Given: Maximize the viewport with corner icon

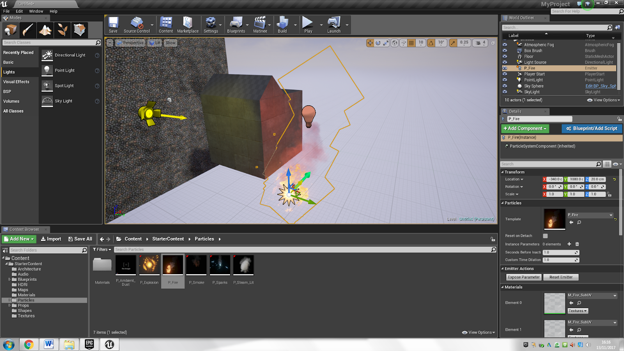Looking at the screenshot, I should click(x=493, y=43).
